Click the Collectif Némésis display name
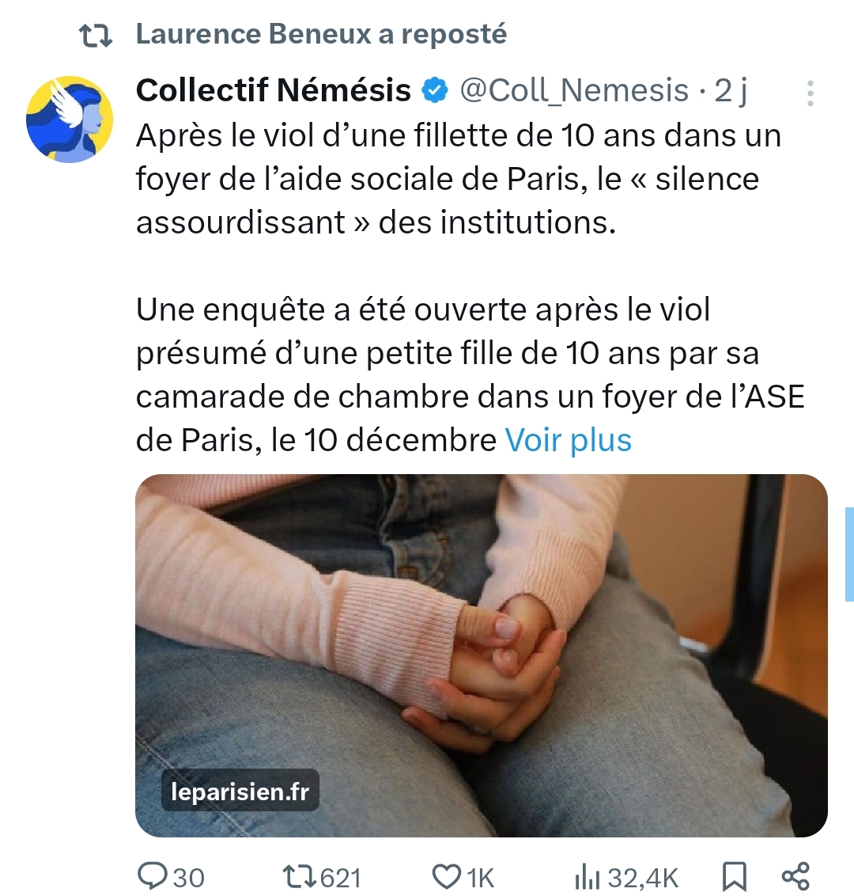854x896 pixels. tap(274, 91)
